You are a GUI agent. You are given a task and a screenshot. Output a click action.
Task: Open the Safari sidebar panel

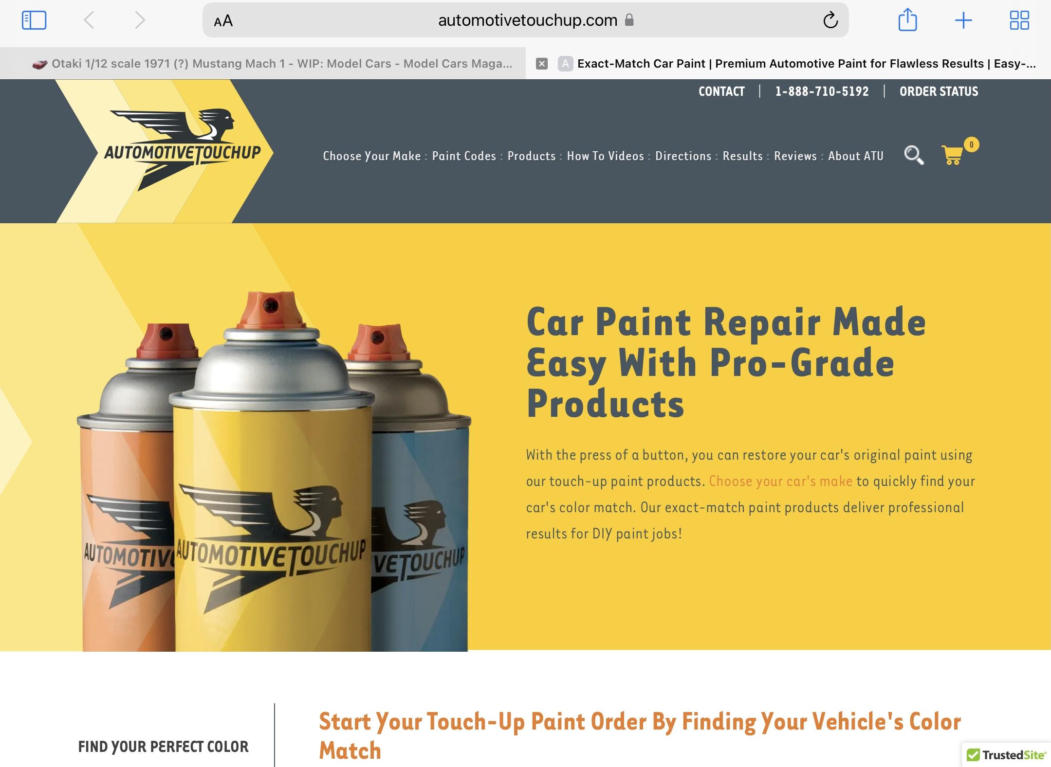(x=34, y=20)
